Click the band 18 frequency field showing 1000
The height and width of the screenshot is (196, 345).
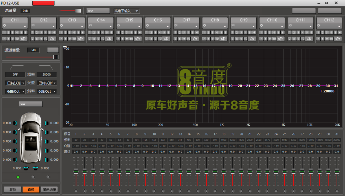pyautogui.click(x=224, y=140)
